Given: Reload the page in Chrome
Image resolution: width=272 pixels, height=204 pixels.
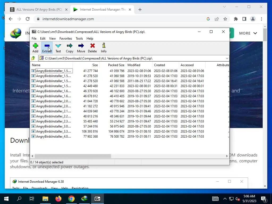Looking at the screenshot, I should click(x=28, y=19).
